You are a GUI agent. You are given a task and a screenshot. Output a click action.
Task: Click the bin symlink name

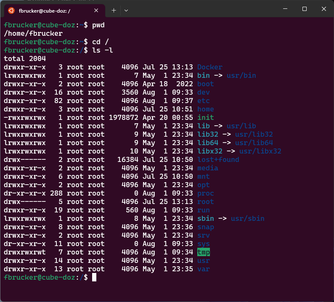[x=204, y=75]
